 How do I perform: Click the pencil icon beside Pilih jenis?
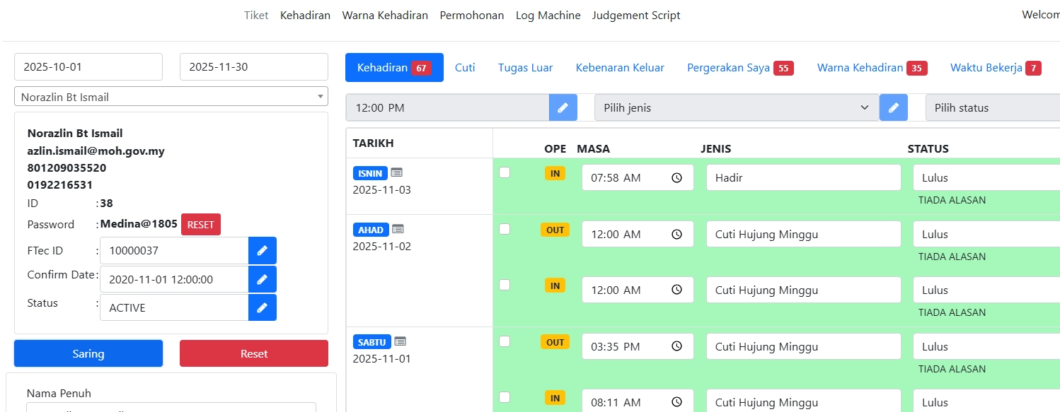(893, 107)
